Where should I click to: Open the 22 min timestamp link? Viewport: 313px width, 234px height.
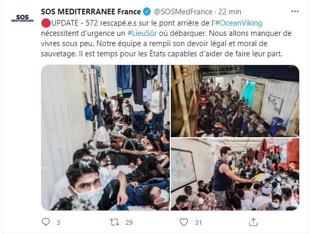230,12
